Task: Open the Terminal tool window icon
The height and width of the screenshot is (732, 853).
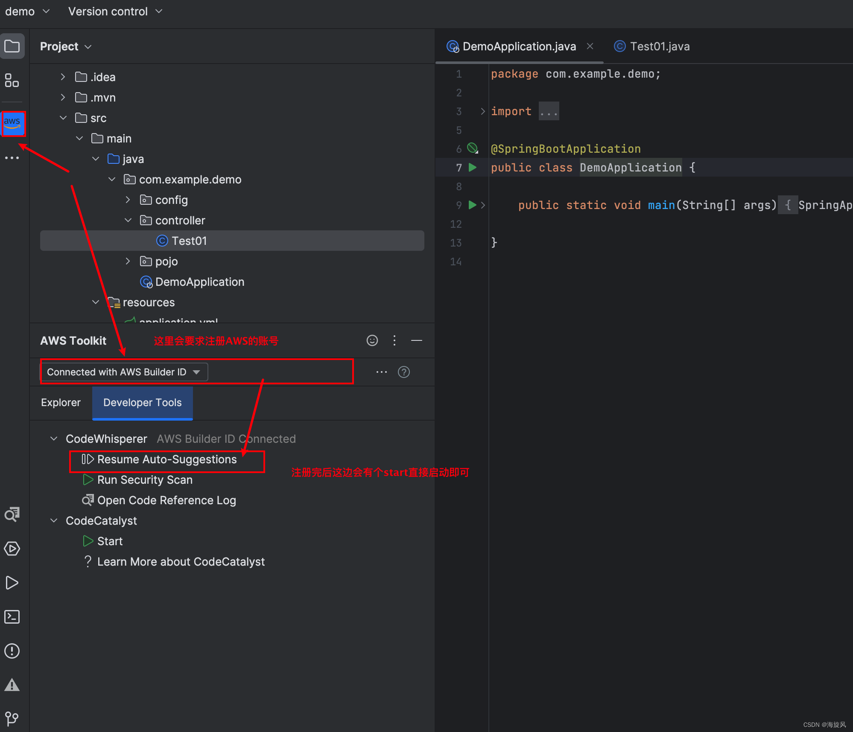Action: tap(12, 617)
